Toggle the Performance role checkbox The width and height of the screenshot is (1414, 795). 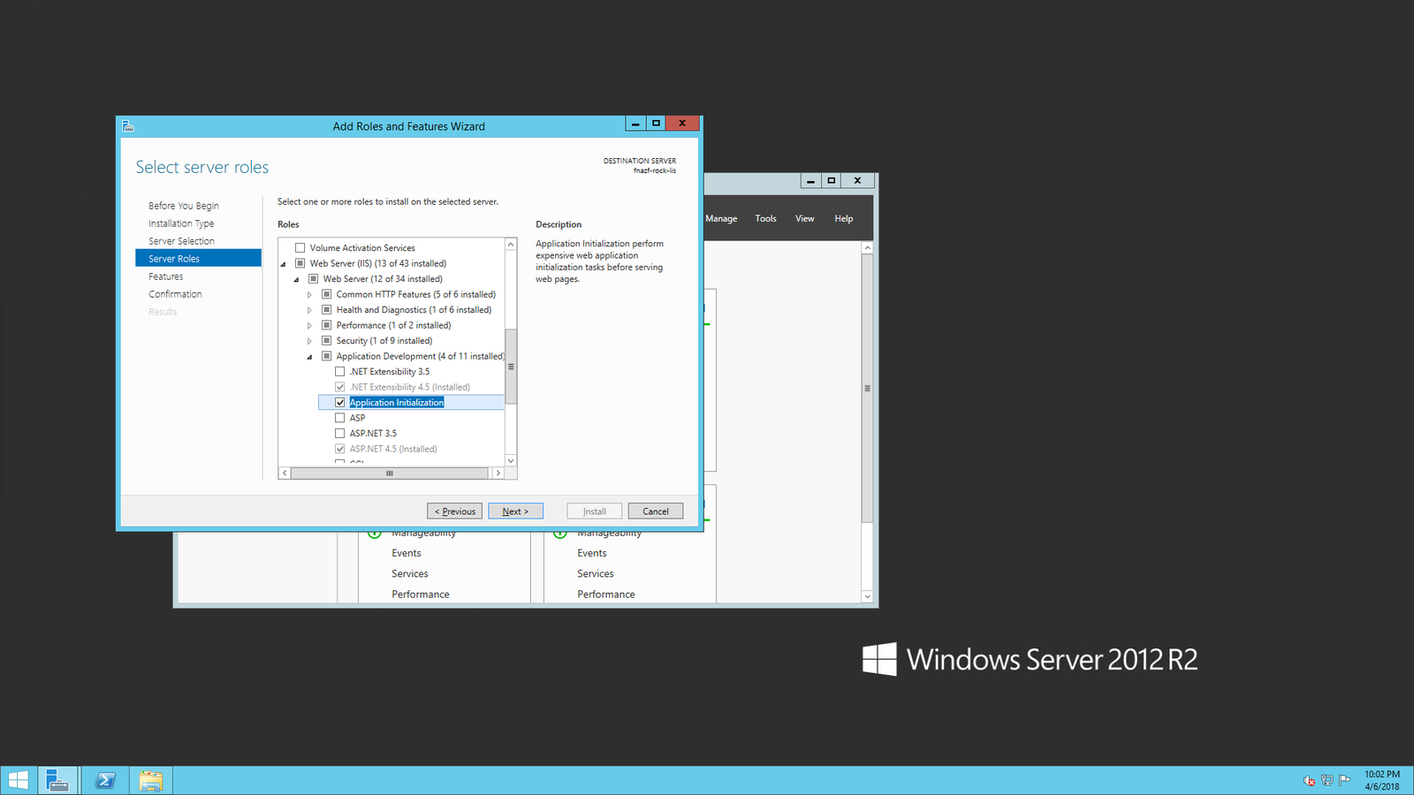[x=326, y=325]
